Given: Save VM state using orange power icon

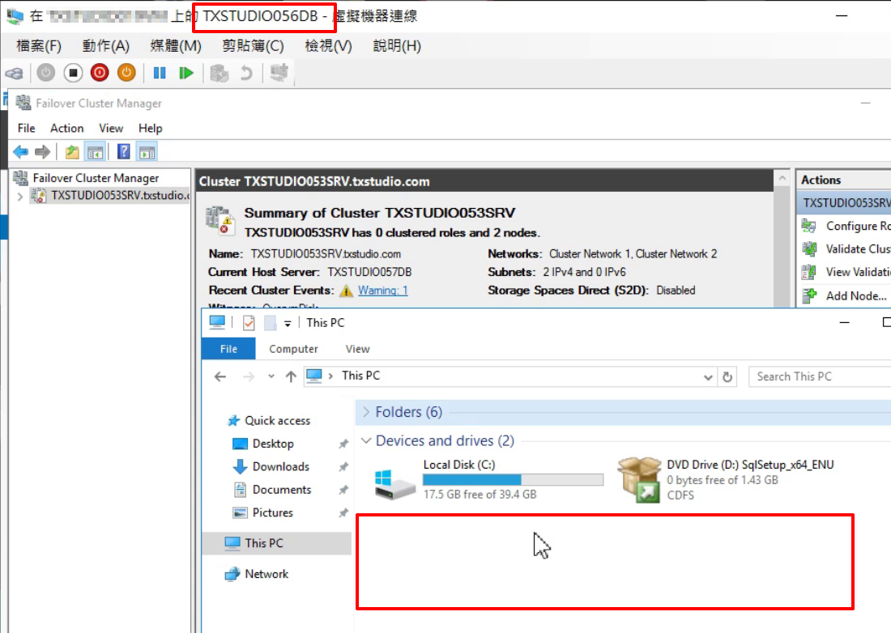Looking at the screenshot, I should (x=126, y=73).
